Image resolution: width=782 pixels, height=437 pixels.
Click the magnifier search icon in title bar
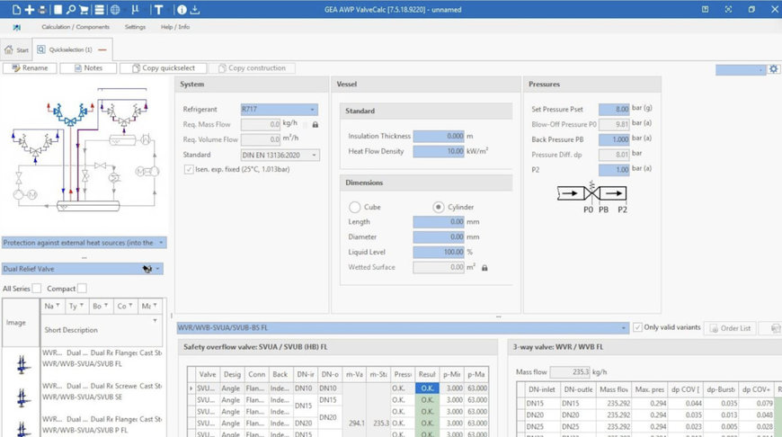[71, 10]
